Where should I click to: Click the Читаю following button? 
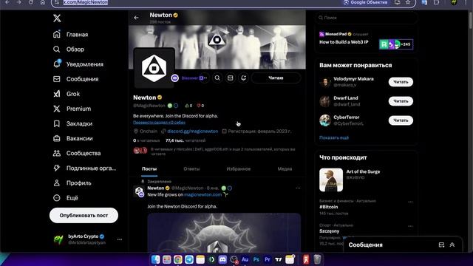[276, 78]
